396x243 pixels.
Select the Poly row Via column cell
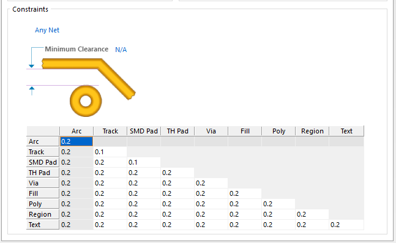[211, 204]
